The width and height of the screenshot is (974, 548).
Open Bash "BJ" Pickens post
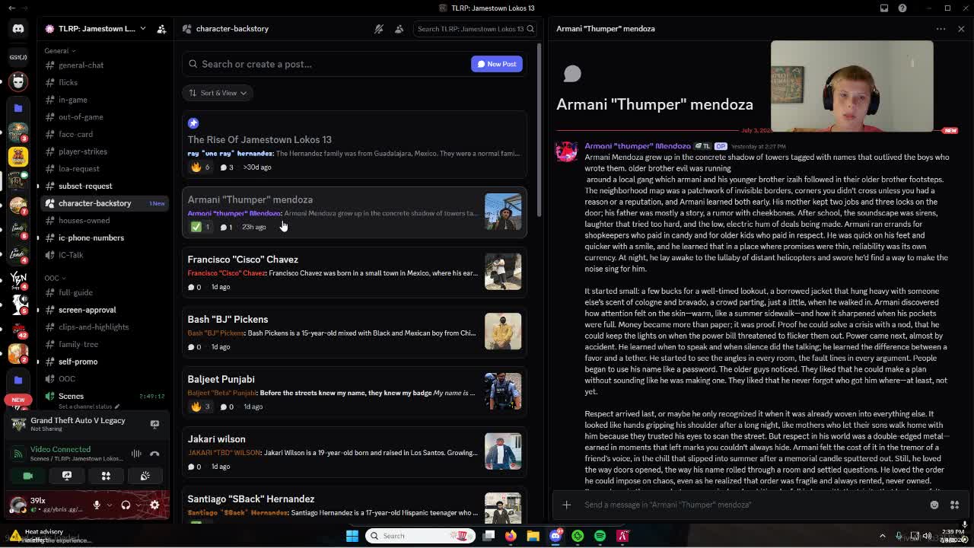354,332
